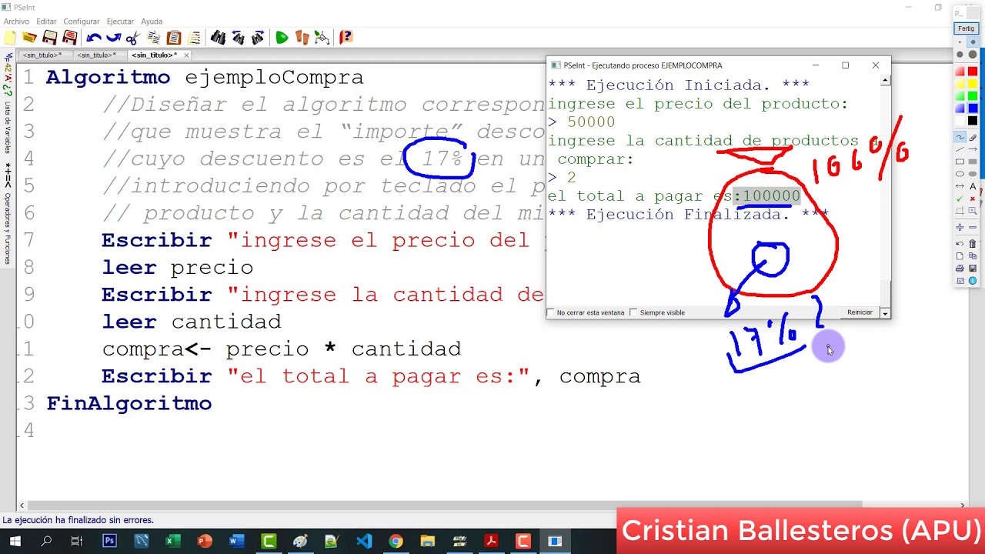Click the magnifier zoom tool in palette
This screenshot has height=554, width=985.
point(973,211)
